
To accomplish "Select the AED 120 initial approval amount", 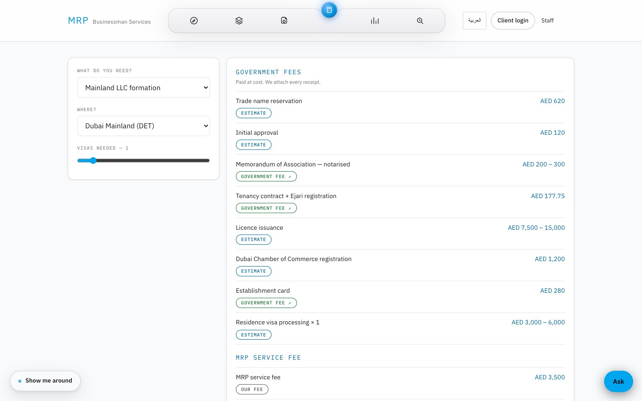I will coord(552,133).
